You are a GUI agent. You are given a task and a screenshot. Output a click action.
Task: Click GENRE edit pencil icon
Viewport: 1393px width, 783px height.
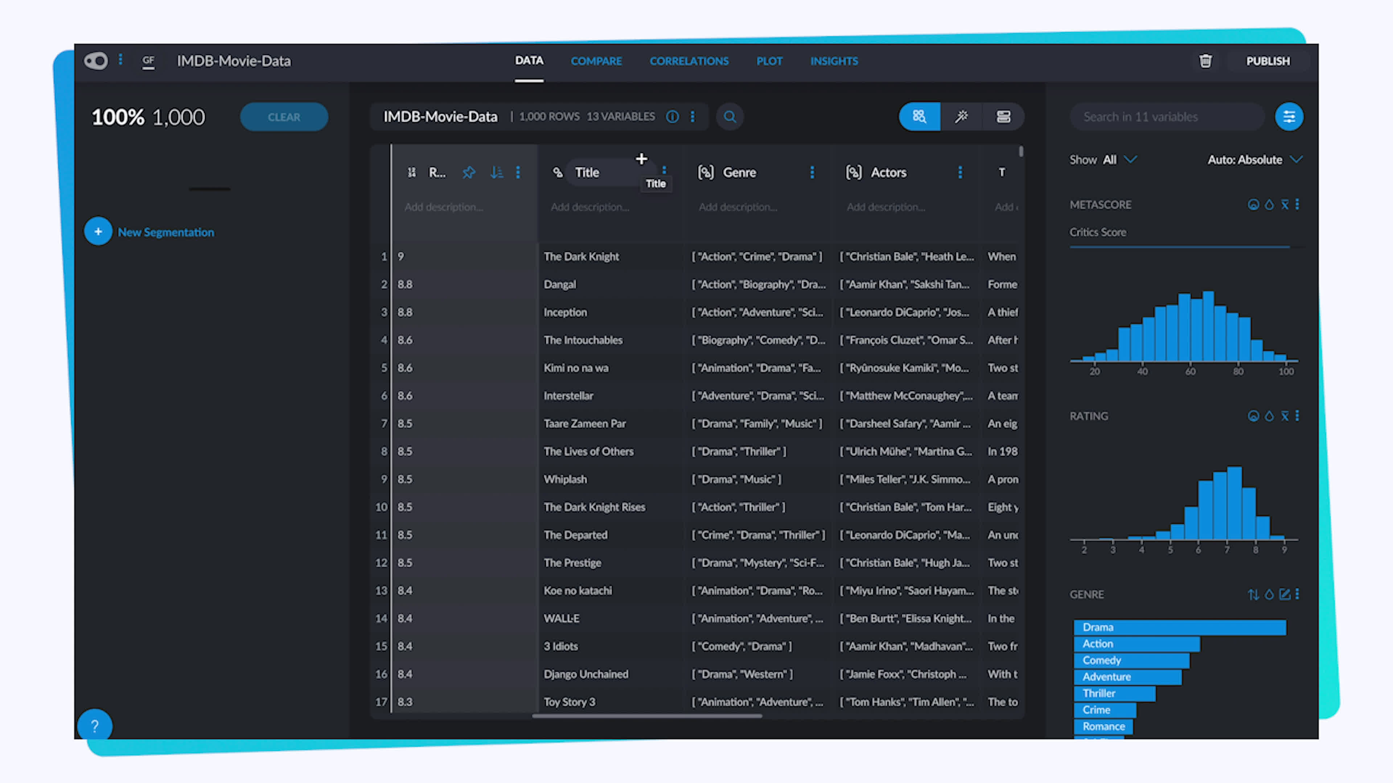[x=1284, y=594]
